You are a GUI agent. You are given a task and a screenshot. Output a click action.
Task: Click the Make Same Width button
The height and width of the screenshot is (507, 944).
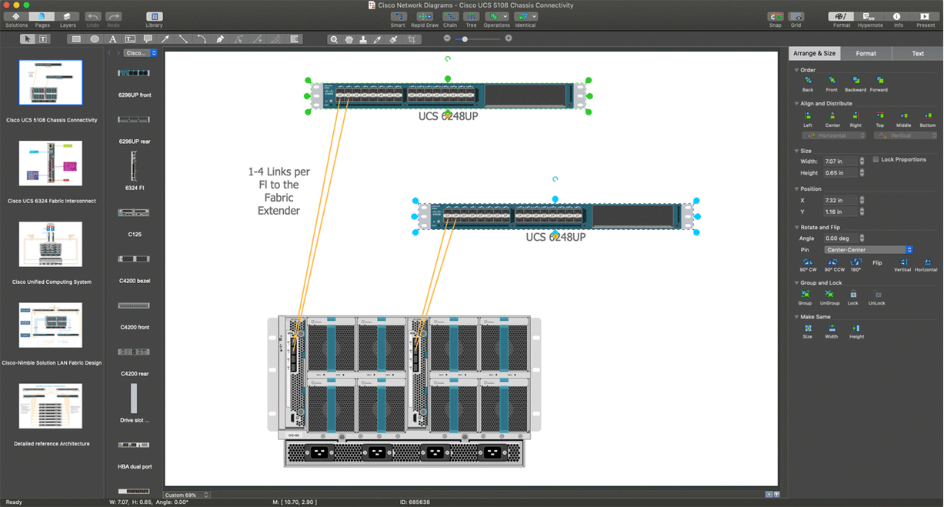(832, 329)
